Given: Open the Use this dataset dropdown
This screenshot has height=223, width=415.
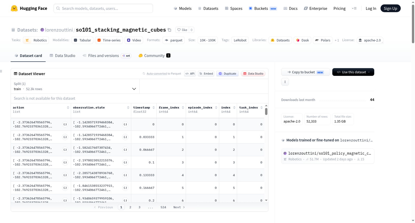Looking at the screenshot, I should [353, 72].
